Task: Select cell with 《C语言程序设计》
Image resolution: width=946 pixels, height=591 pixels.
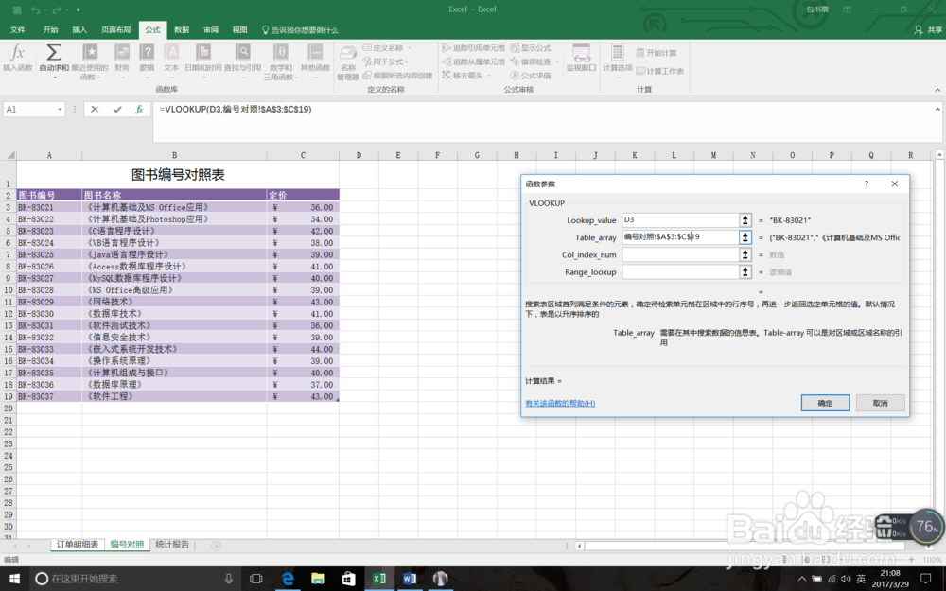Action: pyautogui.click(x=174, y=231)
